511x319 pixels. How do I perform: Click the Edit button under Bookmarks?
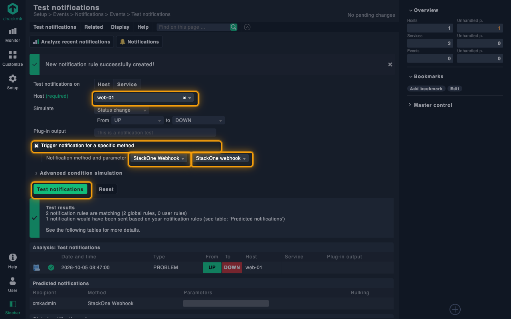click(x=455, y=89)
